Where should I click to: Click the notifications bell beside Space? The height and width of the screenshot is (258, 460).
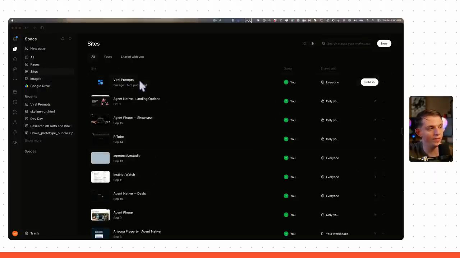[63, 39]
